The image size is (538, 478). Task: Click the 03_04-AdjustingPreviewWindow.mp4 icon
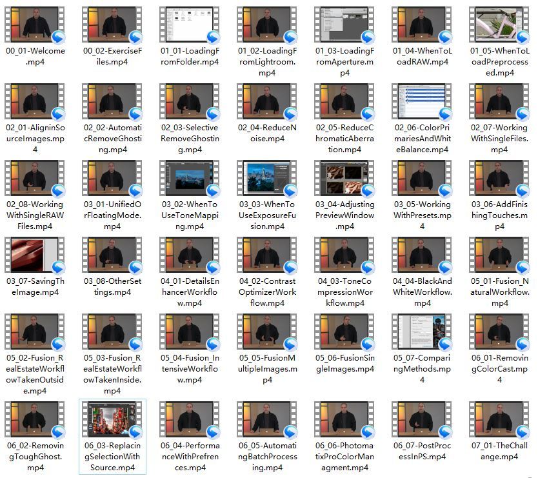point(344,179)
